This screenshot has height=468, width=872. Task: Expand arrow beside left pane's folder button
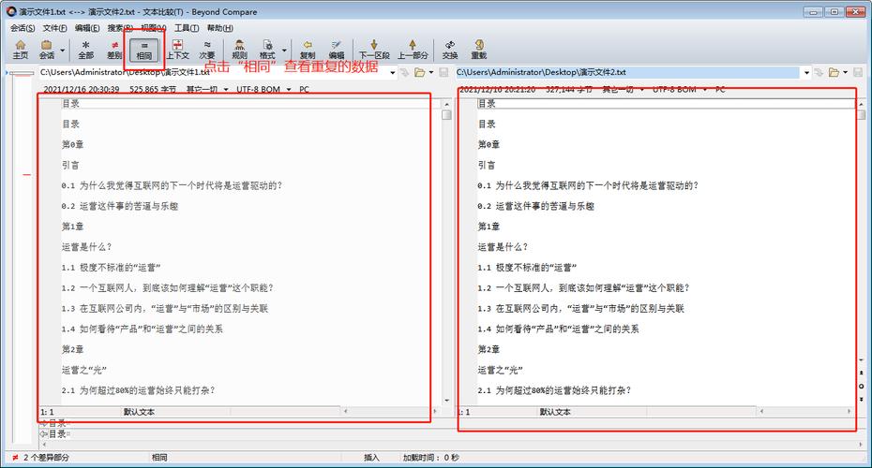tap(431, 72)
